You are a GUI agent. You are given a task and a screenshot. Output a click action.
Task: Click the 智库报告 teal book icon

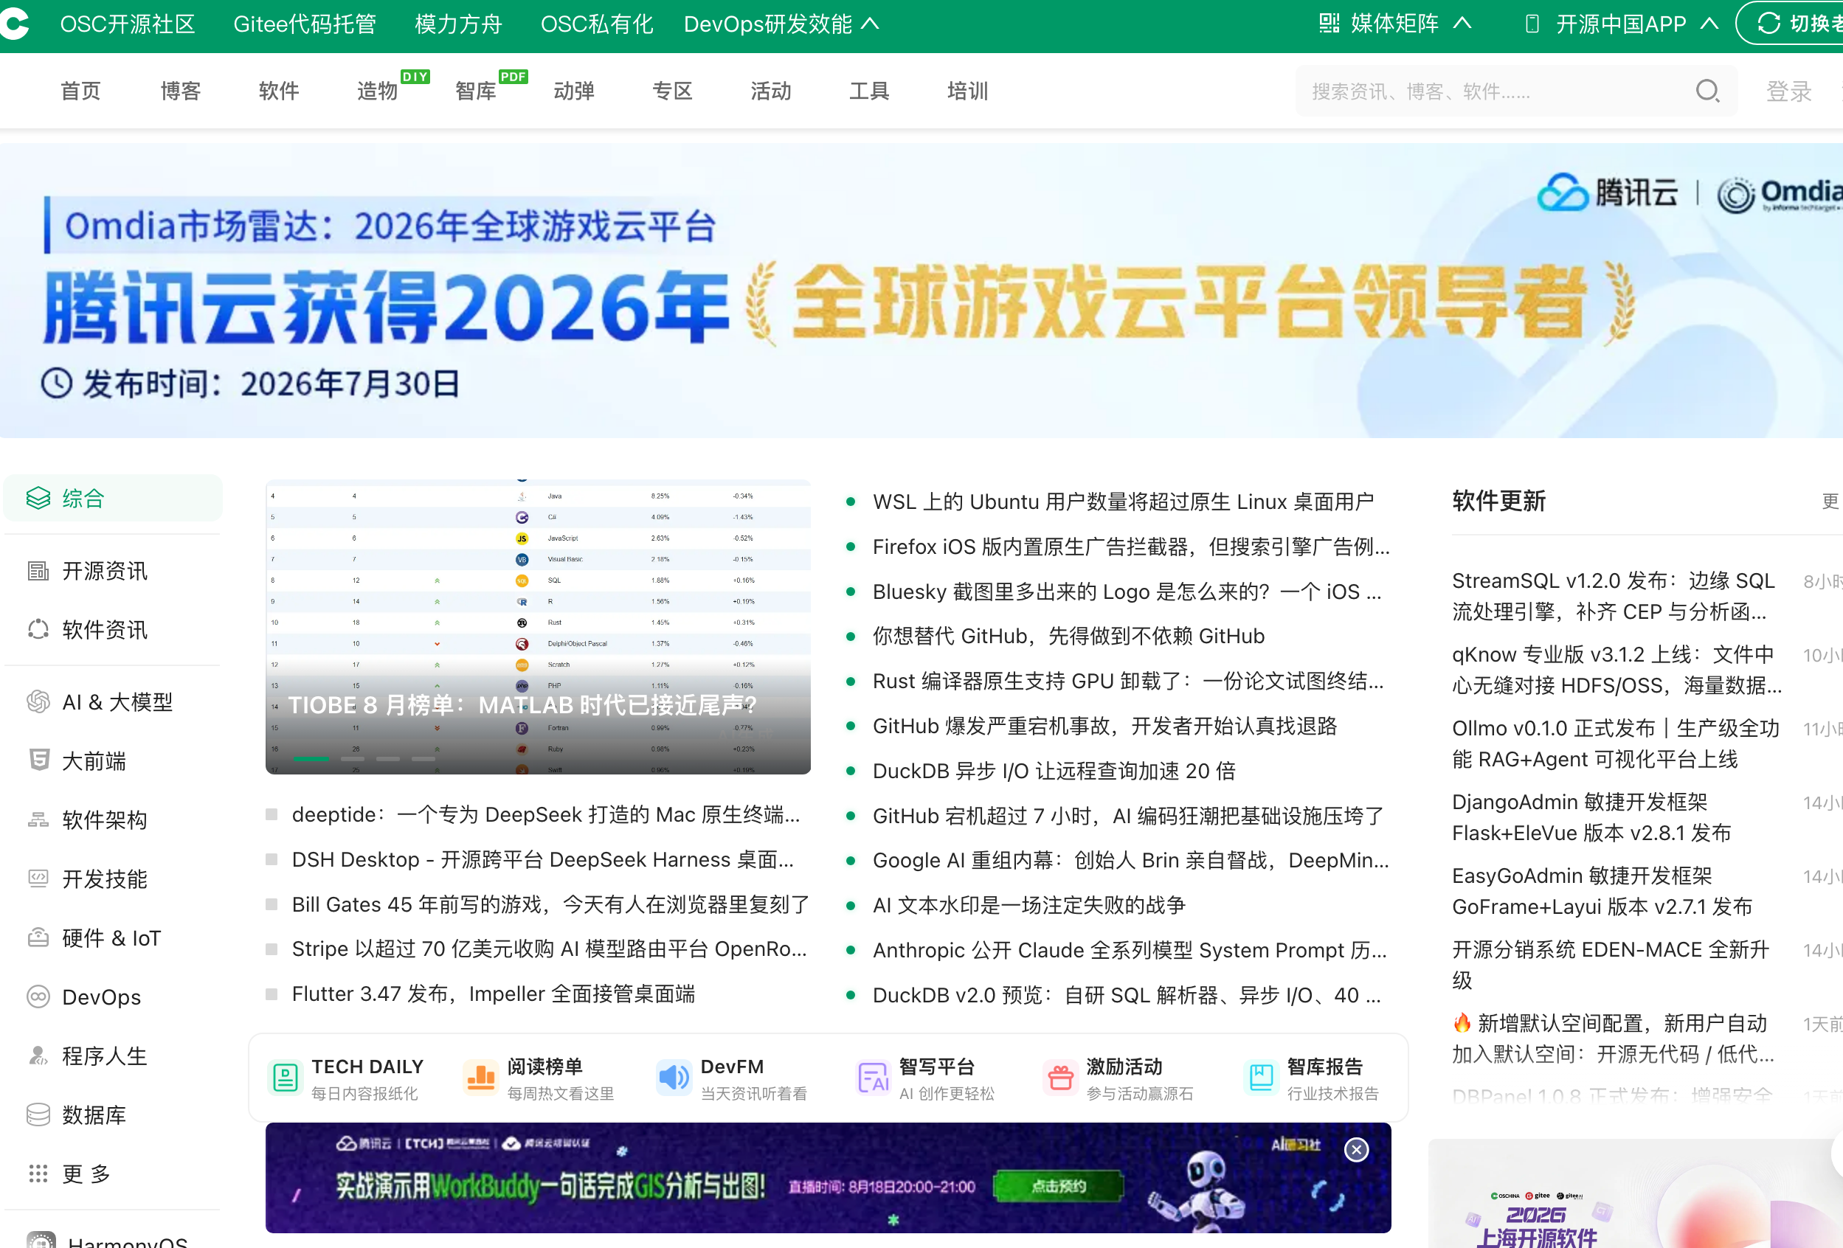tap(1261, 1078)
